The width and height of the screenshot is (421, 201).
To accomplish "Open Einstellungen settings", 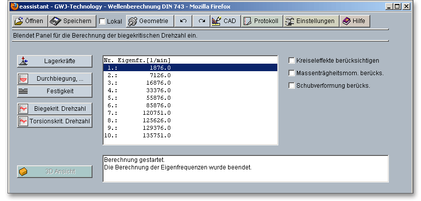I will point(310,22).
